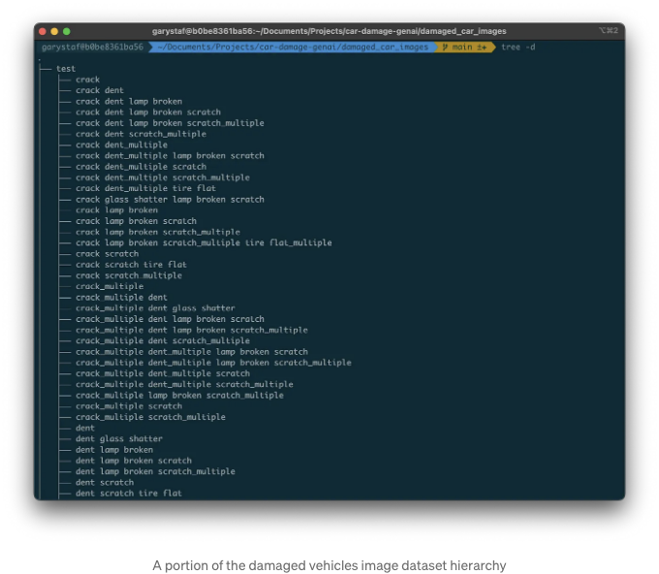Screen dimensions: 659x574
Task: Click the terminal title bar path text
Action: click(x=329, y=31)
